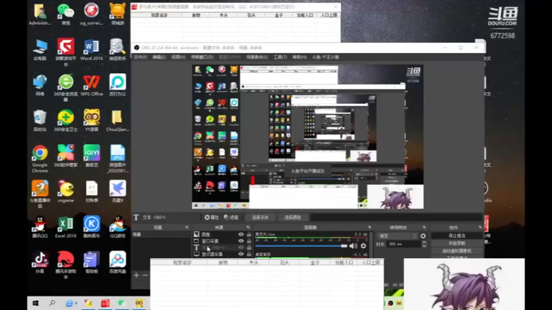Mute the microphone speaker icon in mixer
Screen dimensions: 552x310
click(x=353, y=246)
